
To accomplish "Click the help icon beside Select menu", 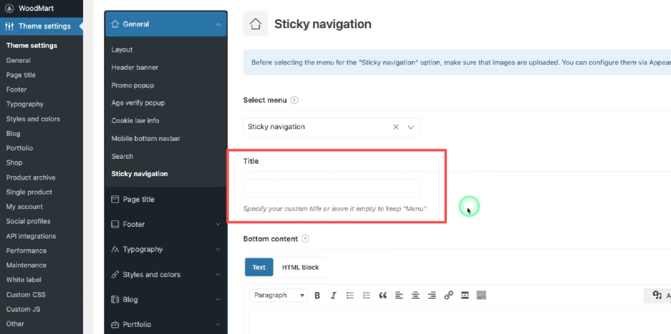I will click(x=294, y=100).
